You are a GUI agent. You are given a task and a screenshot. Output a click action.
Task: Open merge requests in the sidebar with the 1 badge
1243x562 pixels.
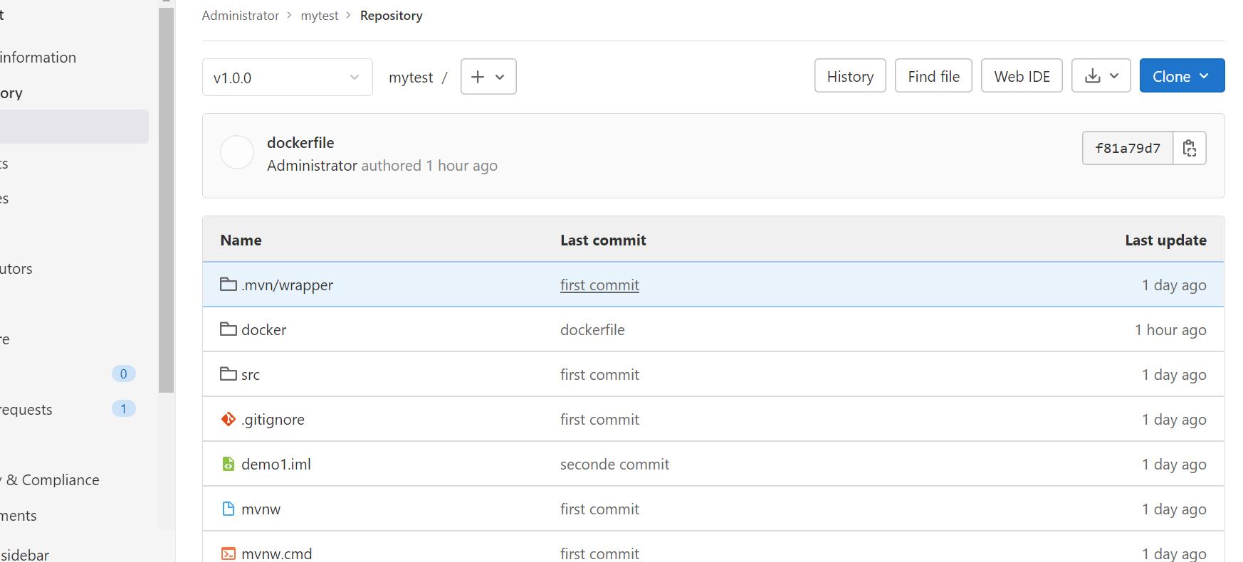coord(68,409)
